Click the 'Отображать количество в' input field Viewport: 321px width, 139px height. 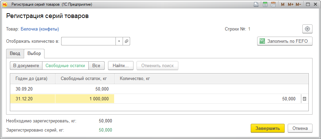88,41
